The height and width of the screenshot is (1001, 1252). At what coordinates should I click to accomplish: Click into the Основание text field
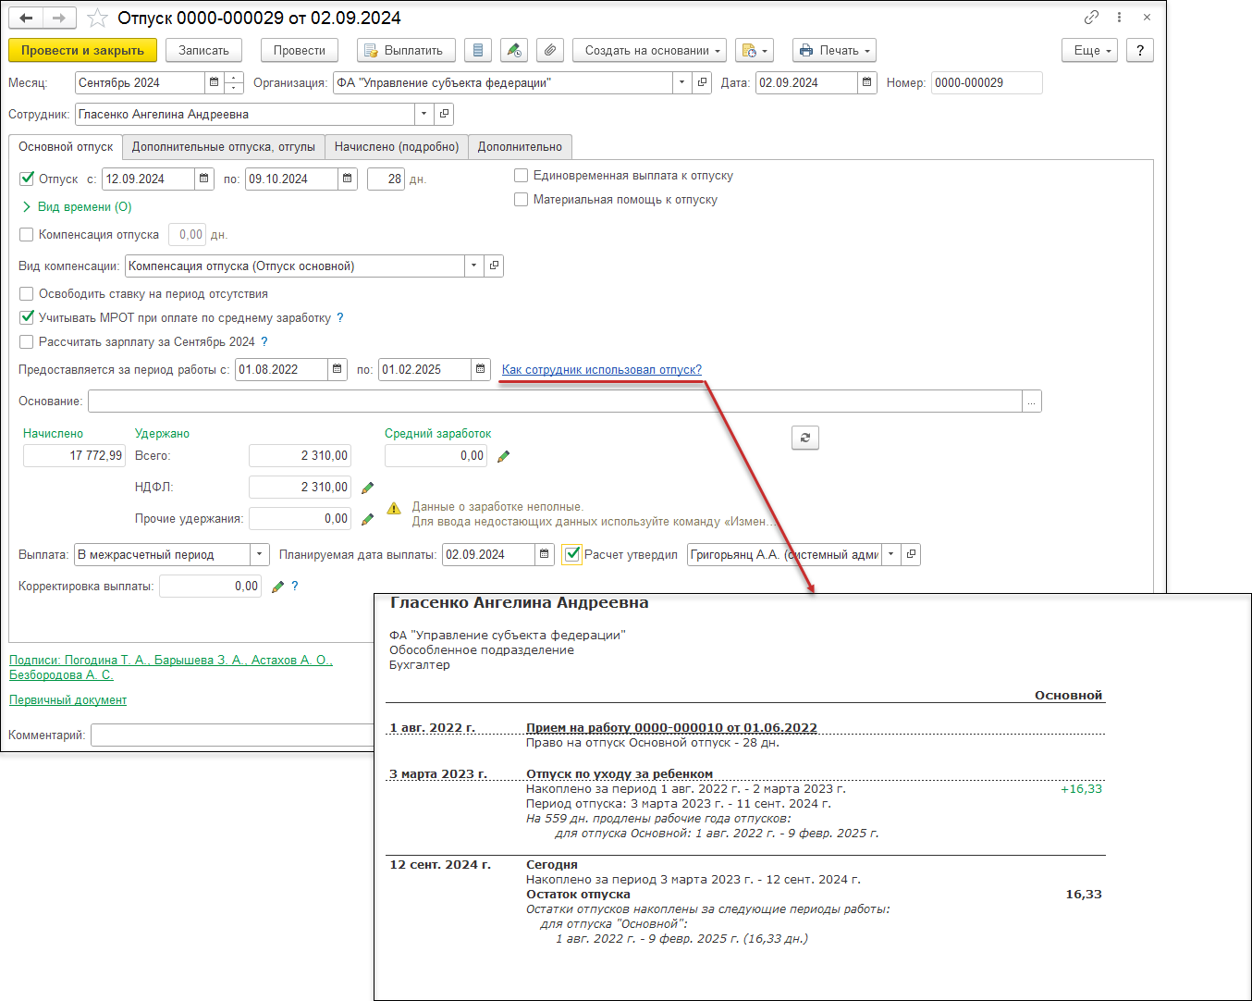pos(555,401)
